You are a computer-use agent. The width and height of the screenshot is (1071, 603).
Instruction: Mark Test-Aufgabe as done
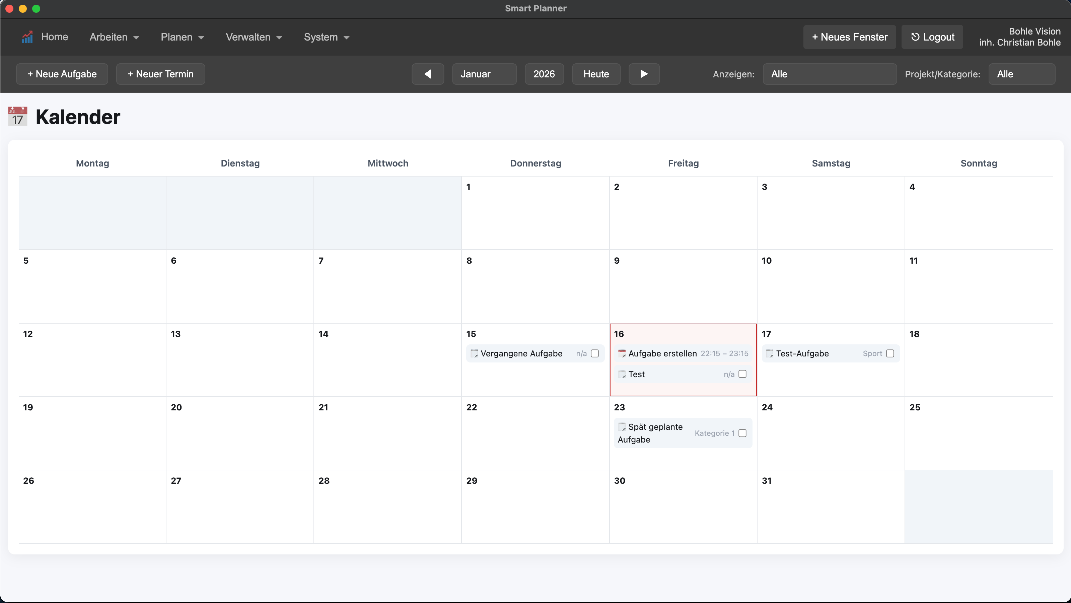click(890, 353)
